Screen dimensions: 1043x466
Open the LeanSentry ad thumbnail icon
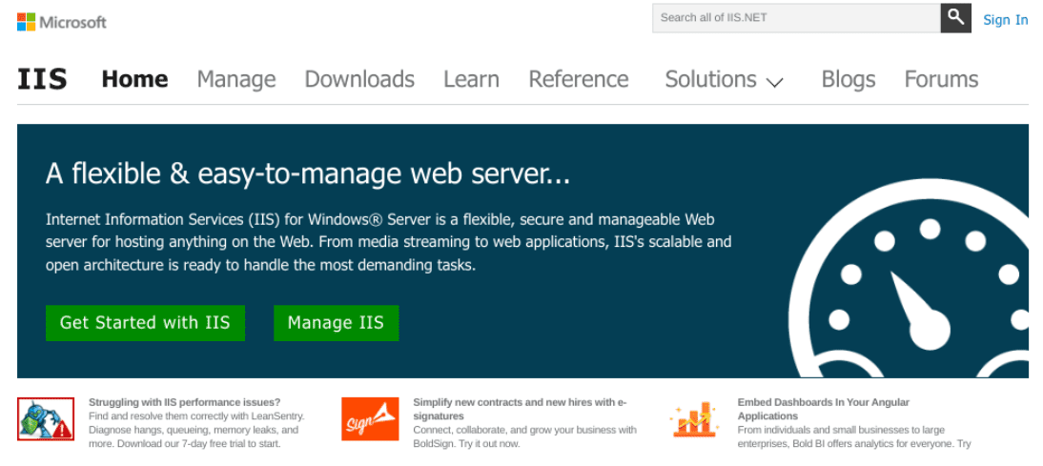(46, 418)
